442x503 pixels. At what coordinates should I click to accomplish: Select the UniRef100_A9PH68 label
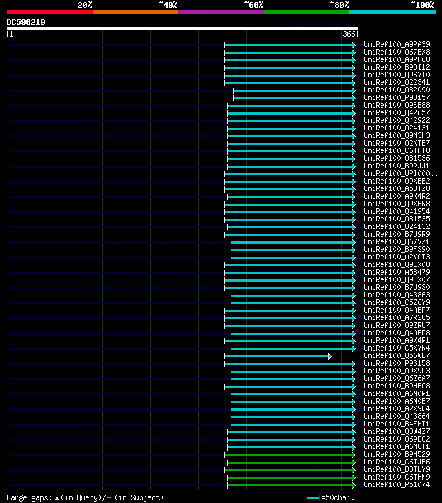point(396,59)
